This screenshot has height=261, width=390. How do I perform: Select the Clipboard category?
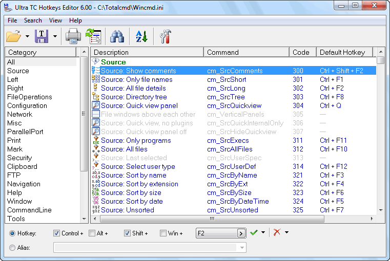(22, 166)
